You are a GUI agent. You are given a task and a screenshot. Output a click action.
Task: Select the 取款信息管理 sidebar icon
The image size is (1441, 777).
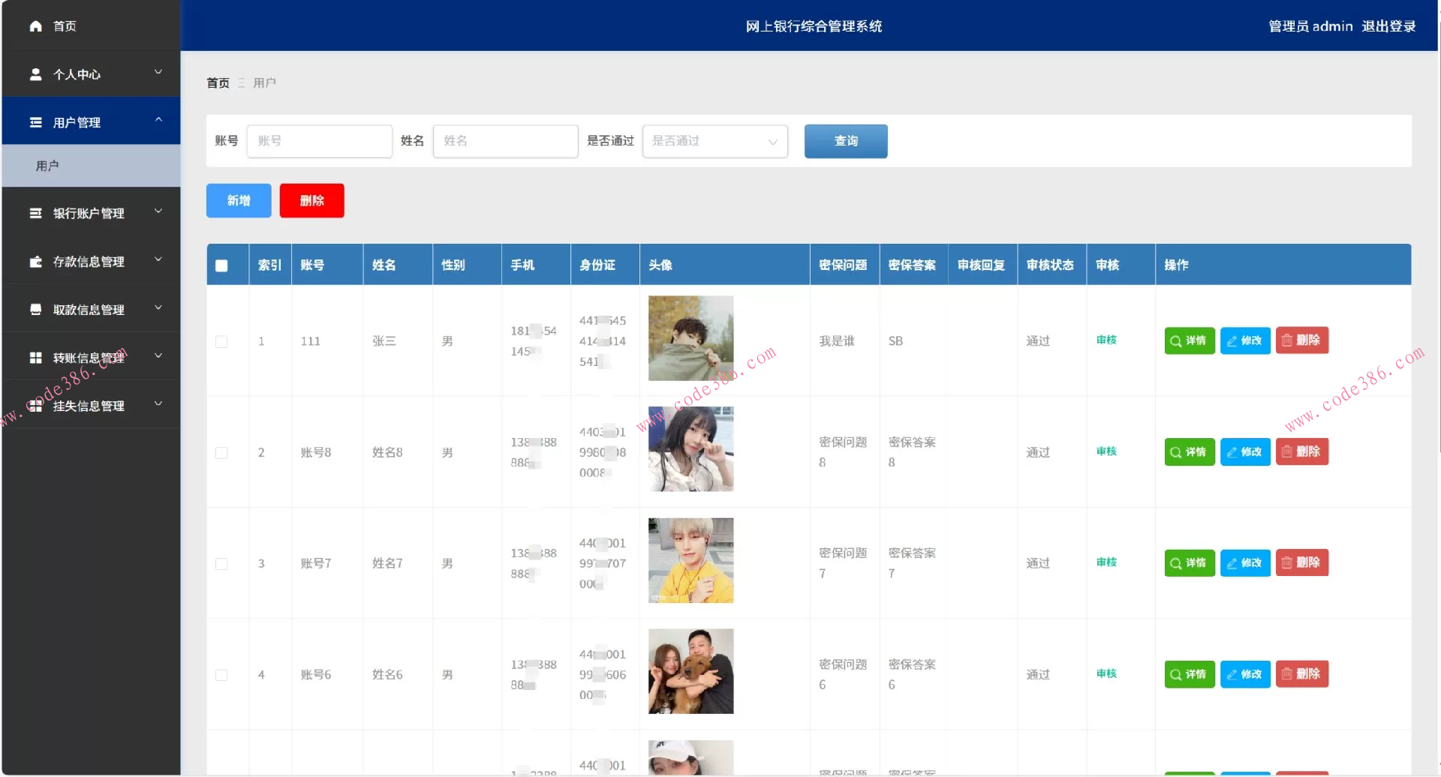35,308
